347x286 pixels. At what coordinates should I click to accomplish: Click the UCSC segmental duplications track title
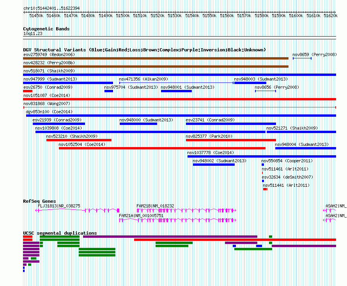click(x=60, y=233)
